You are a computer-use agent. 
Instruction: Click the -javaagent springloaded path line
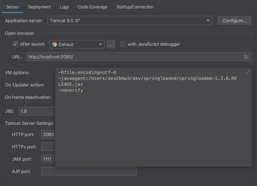[x=147, y=81]
